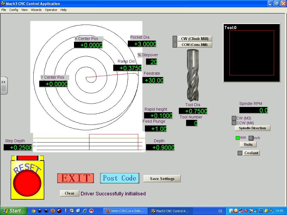Select CW (Climb Mill) direction

point(195,39)
